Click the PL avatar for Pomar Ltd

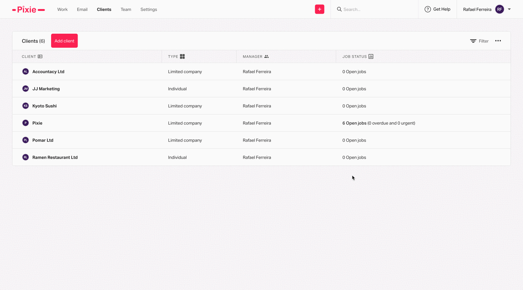(26, 140)
